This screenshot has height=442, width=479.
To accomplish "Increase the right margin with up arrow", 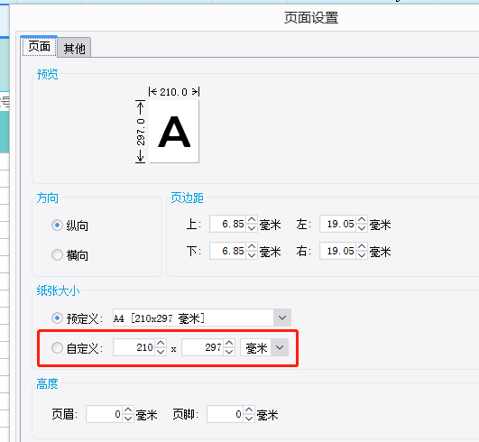I will (362, 247).
